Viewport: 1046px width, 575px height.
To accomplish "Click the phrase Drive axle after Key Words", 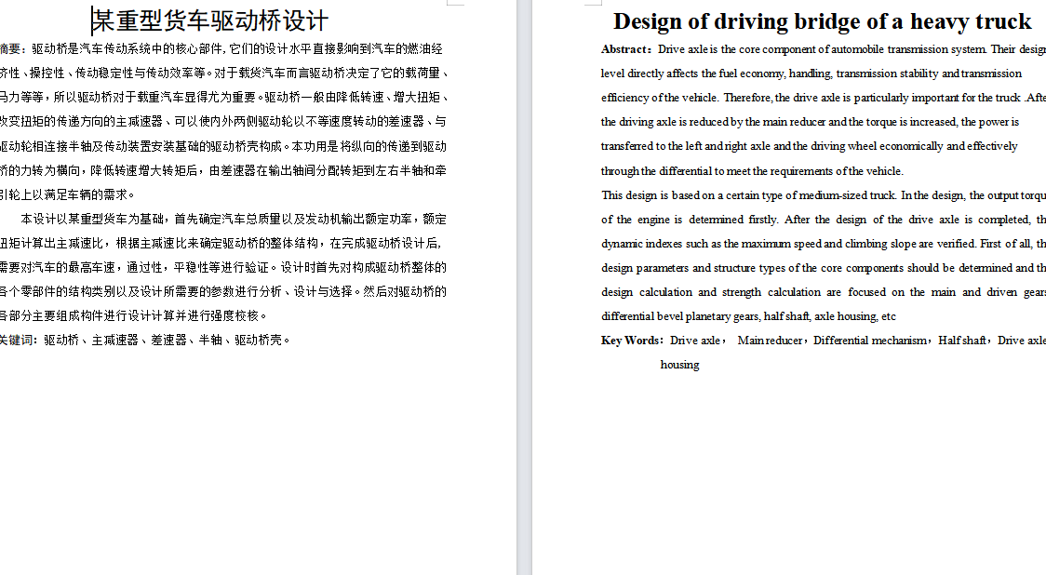I will [693, 341].
